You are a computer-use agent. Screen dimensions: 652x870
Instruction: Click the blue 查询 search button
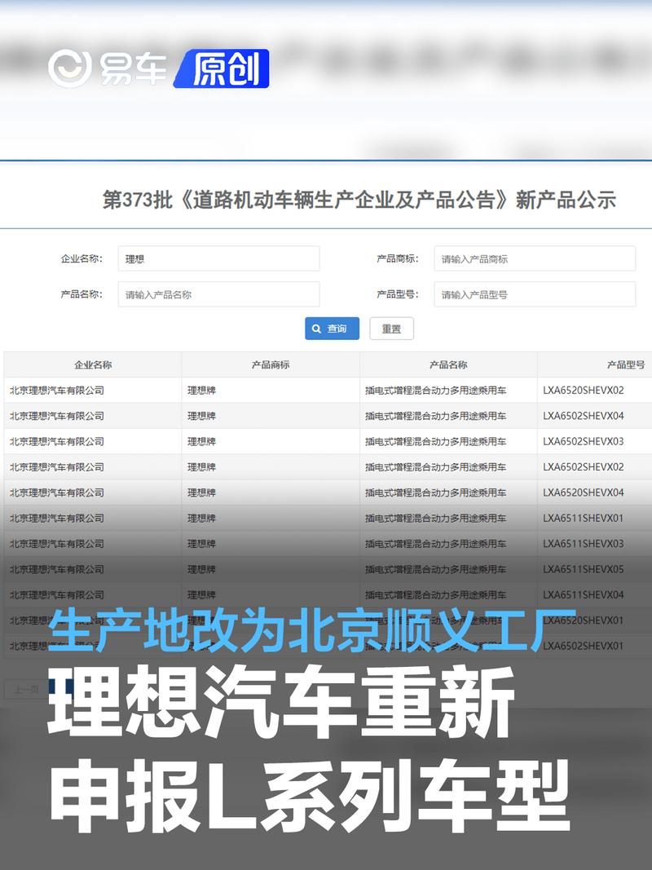(332, 329)
